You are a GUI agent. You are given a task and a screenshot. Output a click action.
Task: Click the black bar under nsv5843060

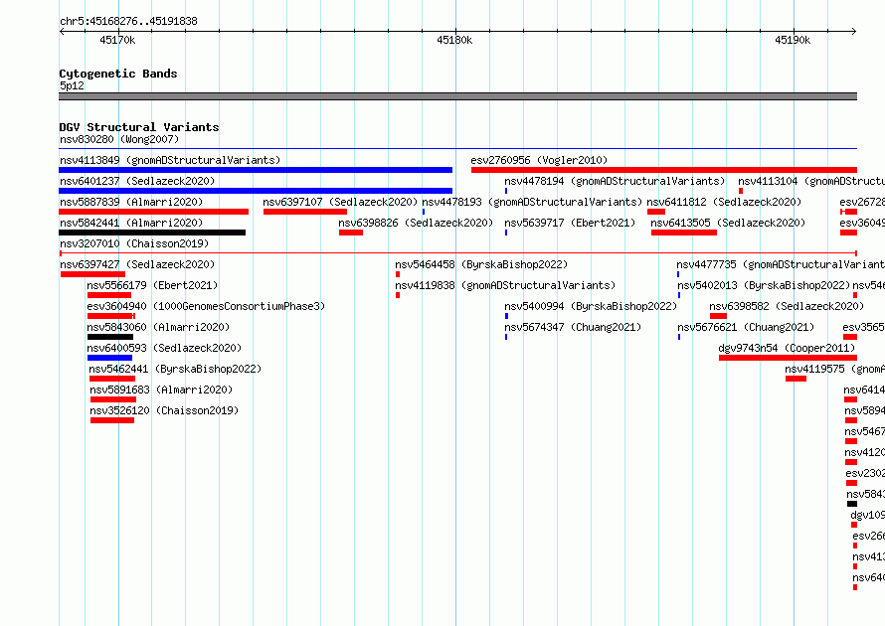point(110,337)
